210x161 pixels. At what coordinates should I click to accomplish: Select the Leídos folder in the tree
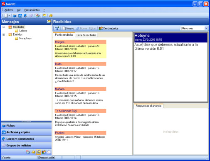coord(23,31)
